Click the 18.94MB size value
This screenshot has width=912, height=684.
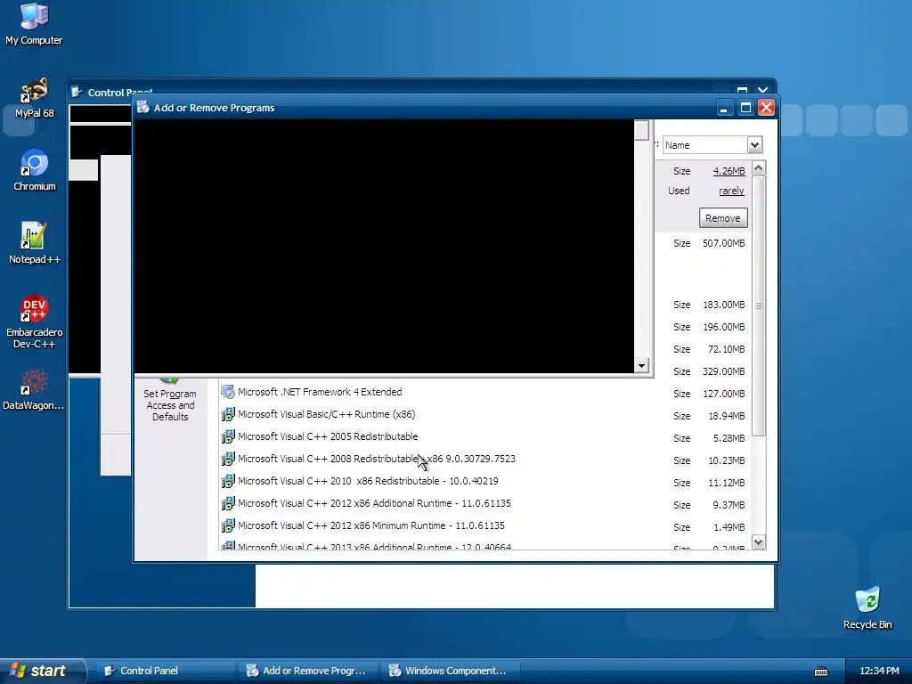click(x=727, y=416)
